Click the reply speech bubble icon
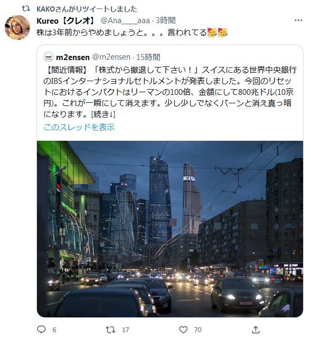 [x=41, y=329]
